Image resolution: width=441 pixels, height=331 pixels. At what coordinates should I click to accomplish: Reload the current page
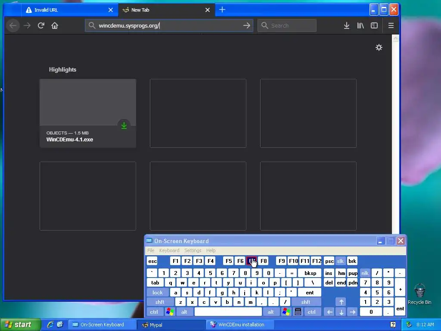click(x=41, y=25)
